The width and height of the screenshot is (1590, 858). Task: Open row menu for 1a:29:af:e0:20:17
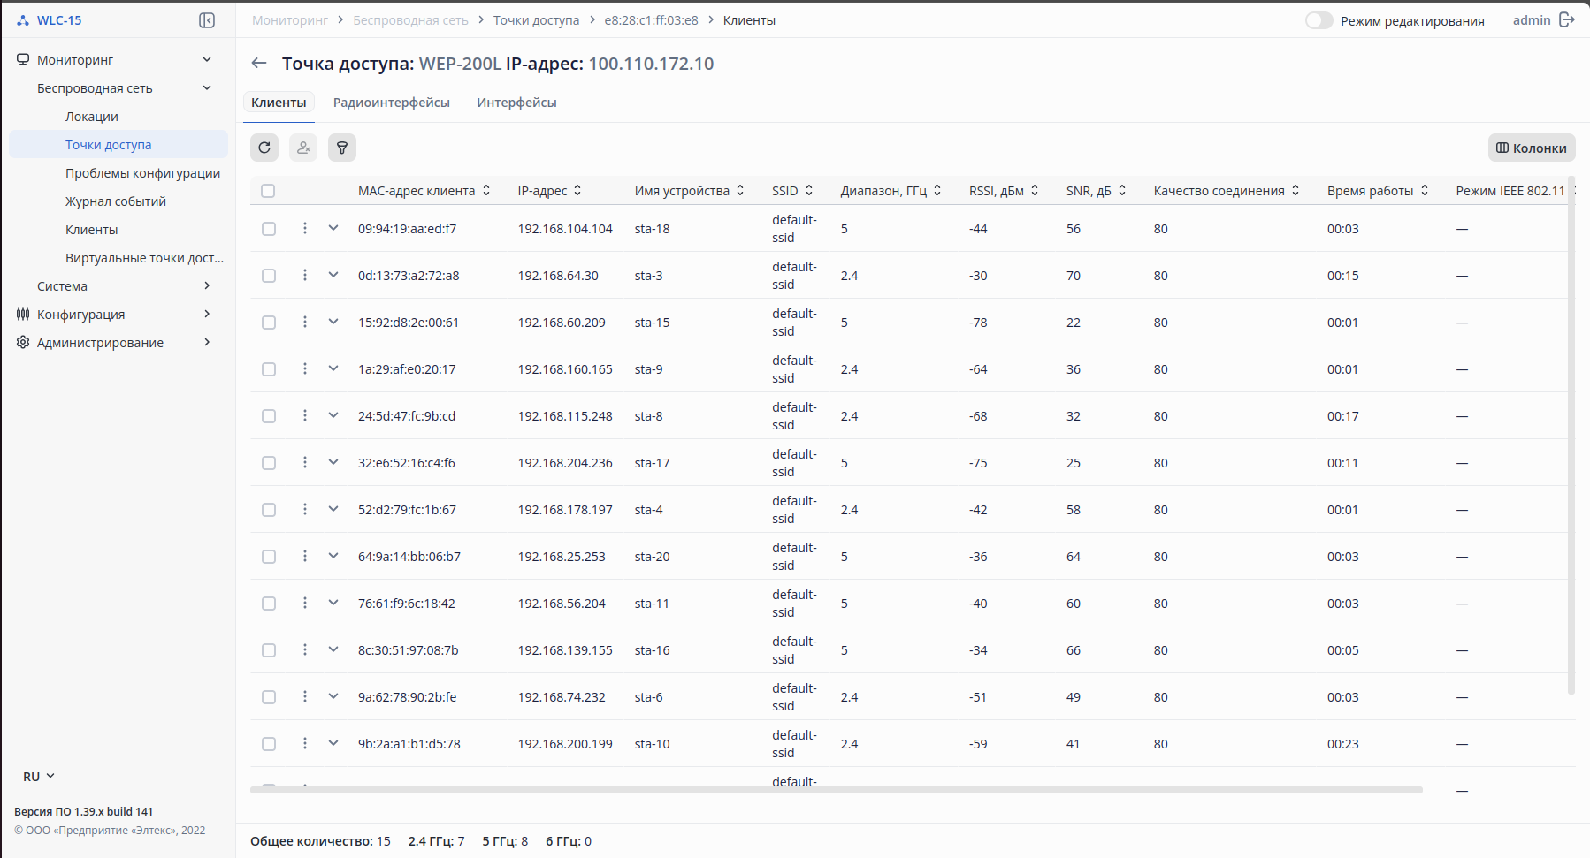305,368
